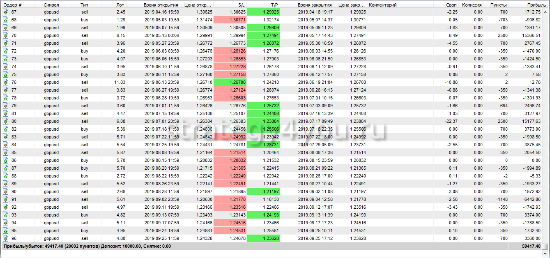Click the Время открытия column header
Image resolution: width=550 pixels, height=258 pixels.
[161, 5]
